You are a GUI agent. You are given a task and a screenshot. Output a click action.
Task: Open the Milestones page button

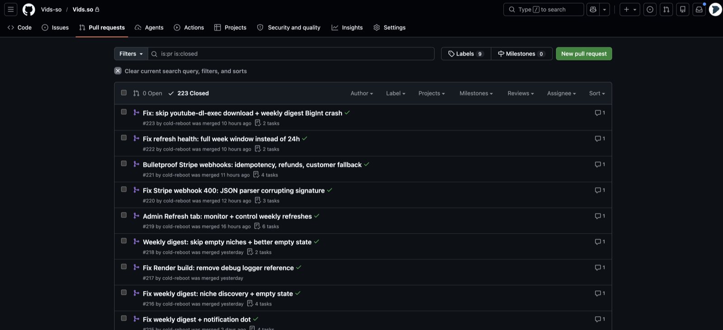pos(521,54)
